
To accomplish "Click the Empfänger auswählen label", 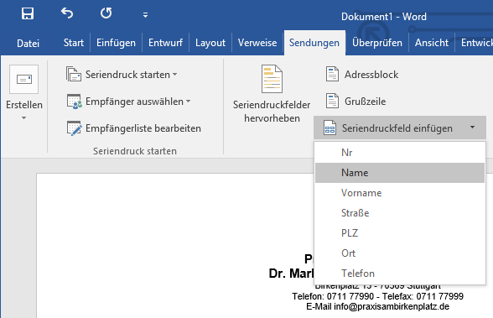I will (x=134, y=102).
